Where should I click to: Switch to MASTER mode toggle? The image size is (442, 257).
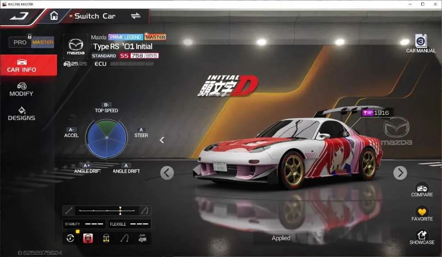pyautogui.click(x=42, y=42)
